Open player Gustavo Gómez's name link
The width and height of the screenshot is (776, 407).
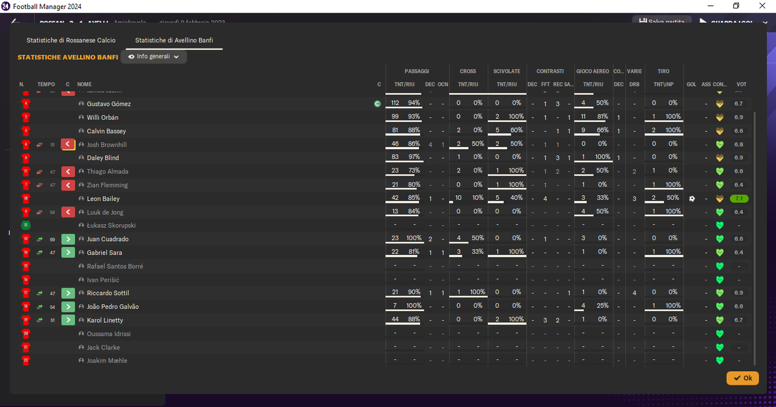(109, 104)
